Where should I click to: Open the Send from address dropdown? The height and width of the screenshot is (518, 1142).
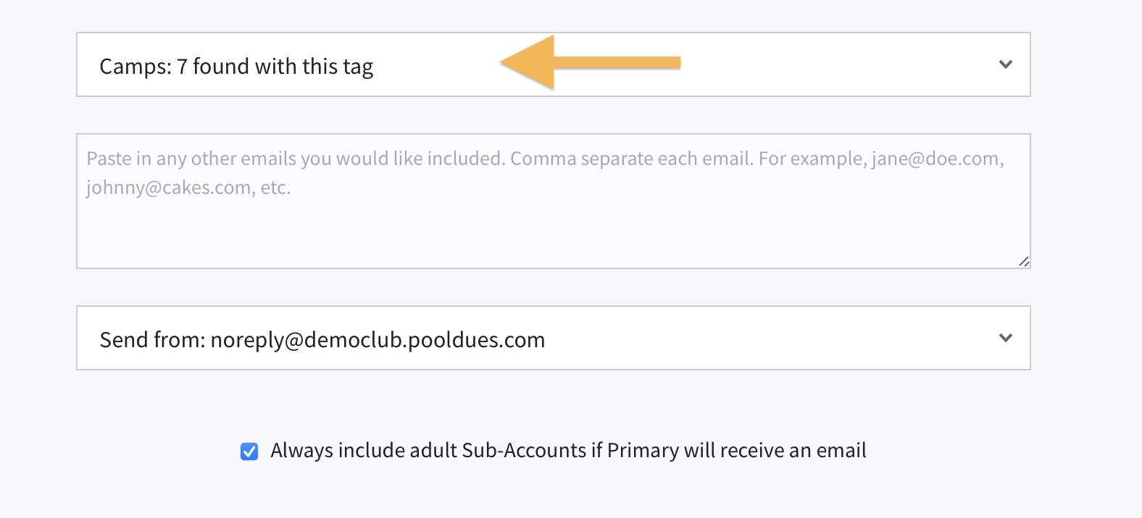click(553, 339)
